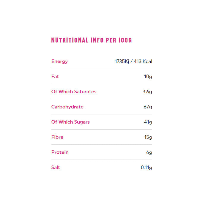Select the Carbohydrate label
Viewport: 208px width, 208px height.
(x=67, y=107)
